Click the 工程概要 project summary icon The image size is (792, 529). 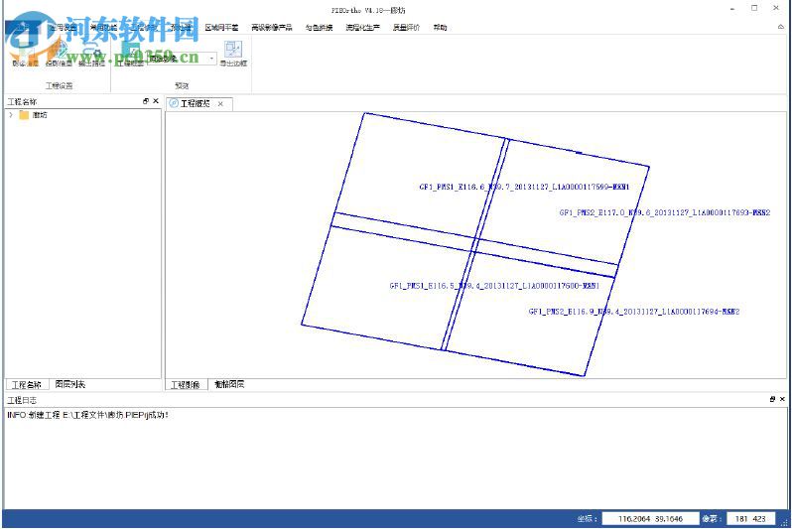point(131,51)
